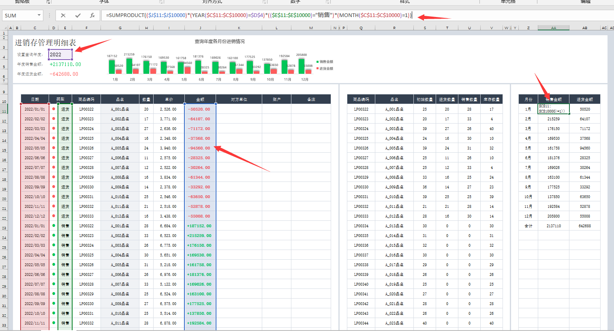This screenshot has height=331, width=614.
Task: Cancel the formula entry with X button
Action: click(63, 15)
